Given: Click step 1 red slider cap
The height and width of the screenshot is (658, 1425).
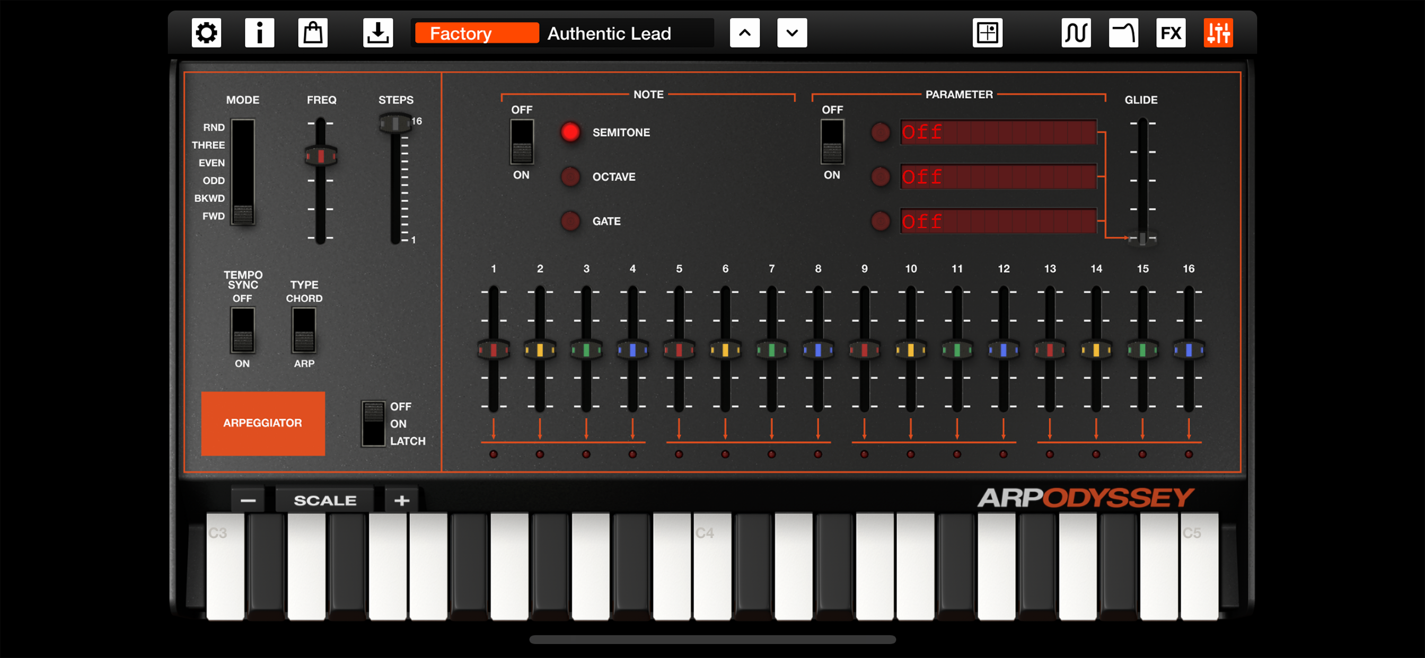Looking at the screenshot, I should (494, 350).
